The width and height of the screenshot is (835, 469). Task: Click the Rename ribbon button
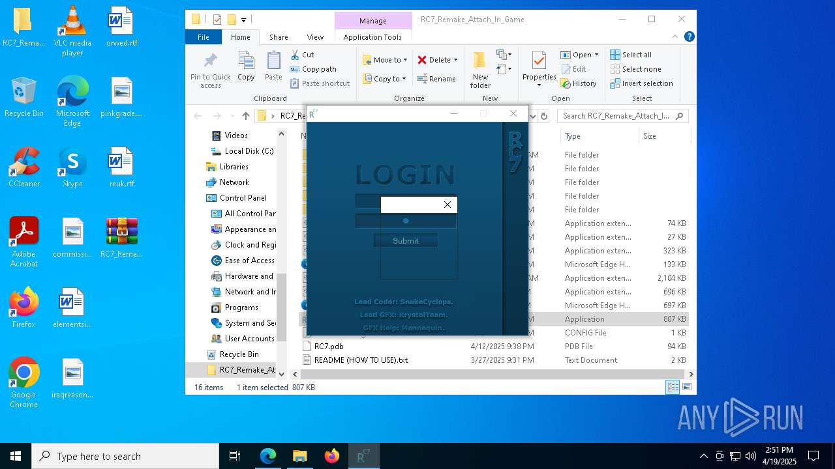[436, 79]
